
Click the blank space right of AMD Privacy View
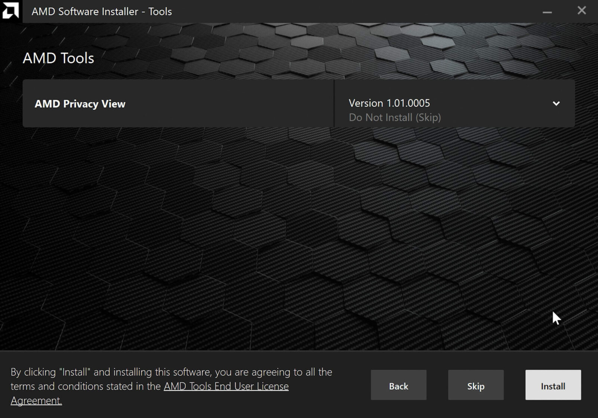click(232, 104)
